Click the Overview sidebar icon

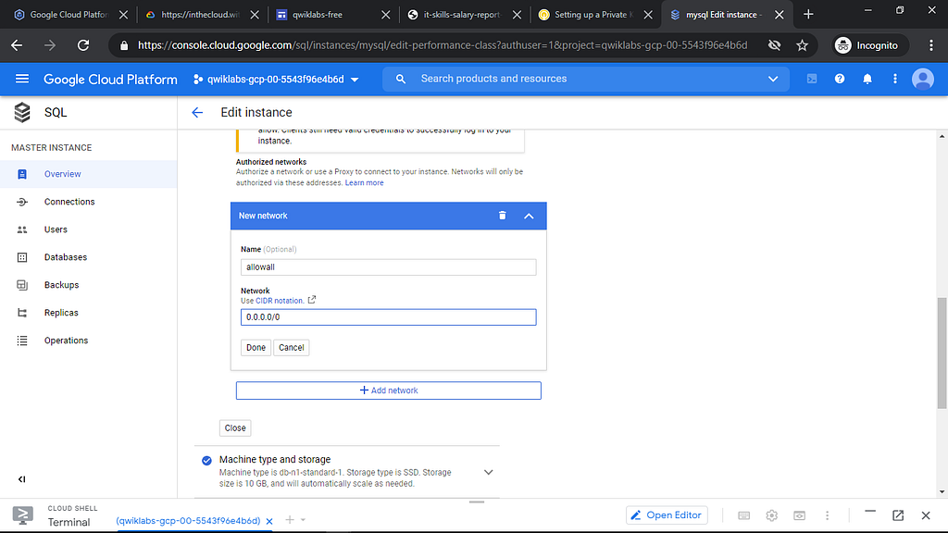click(x=22, y=174)
